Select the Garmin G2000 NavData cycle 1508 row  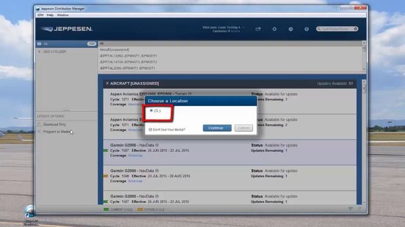[230, 178]
